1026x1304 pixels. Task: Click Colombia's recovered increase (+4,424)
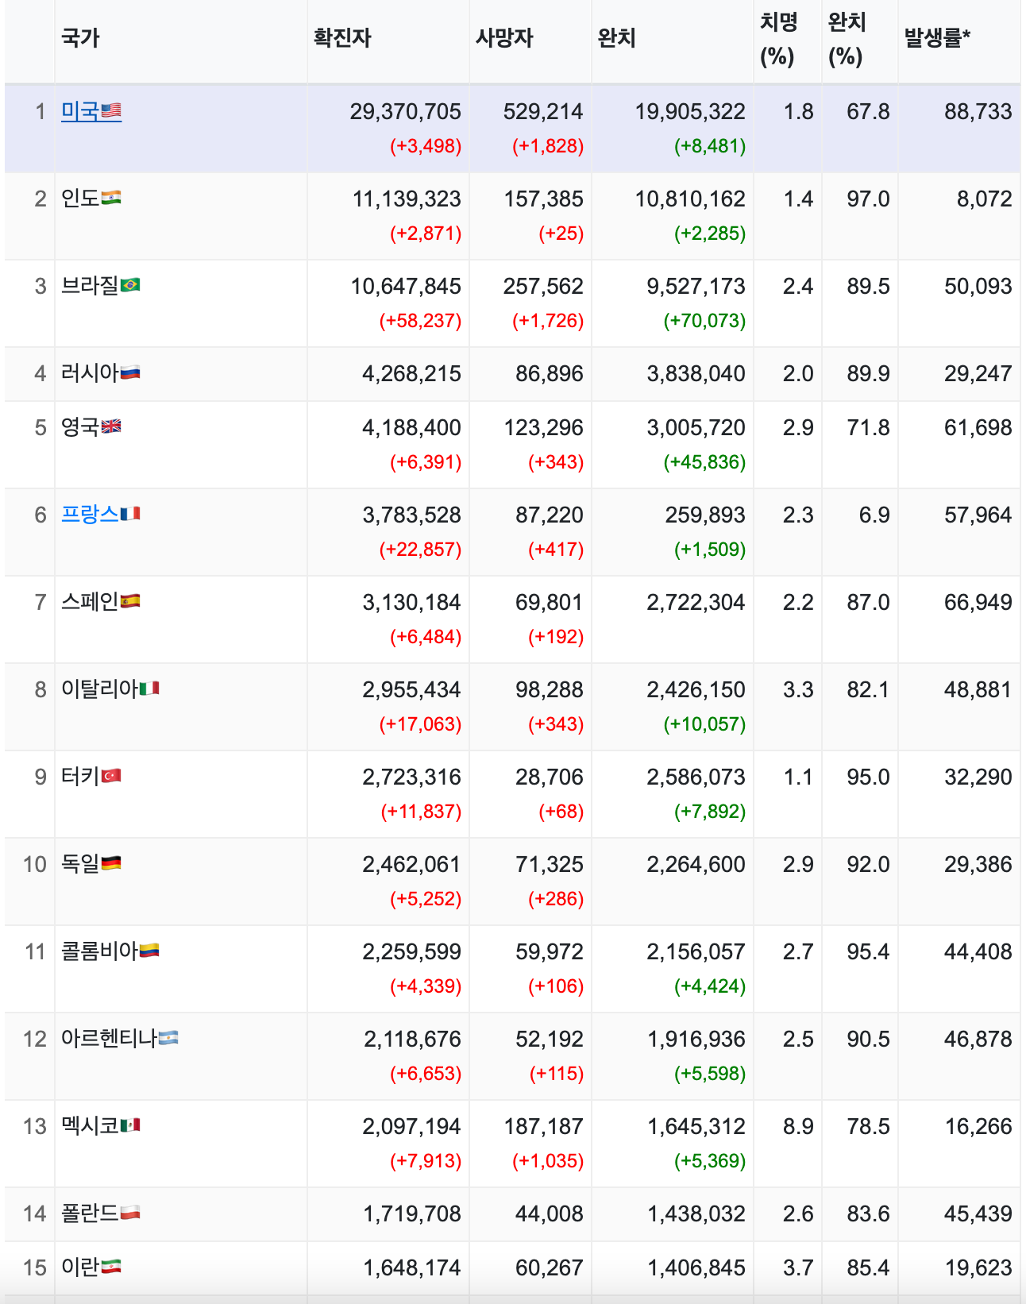click(710, 986)
